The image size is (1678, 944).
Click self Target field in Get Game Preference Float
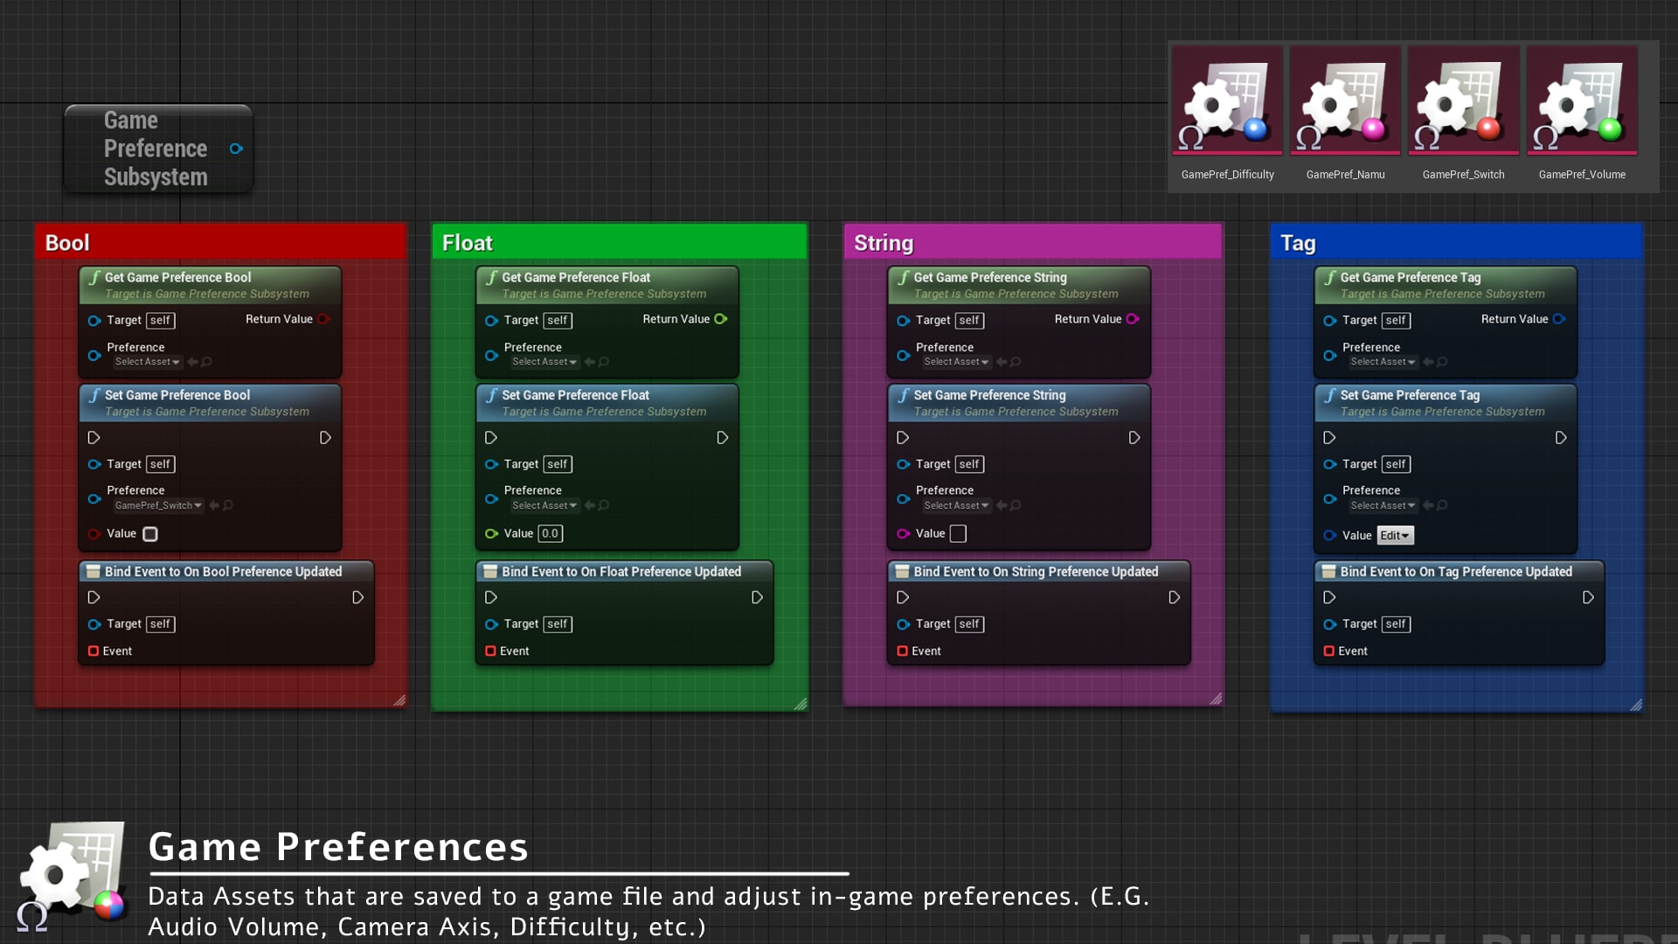coord(558,321)
